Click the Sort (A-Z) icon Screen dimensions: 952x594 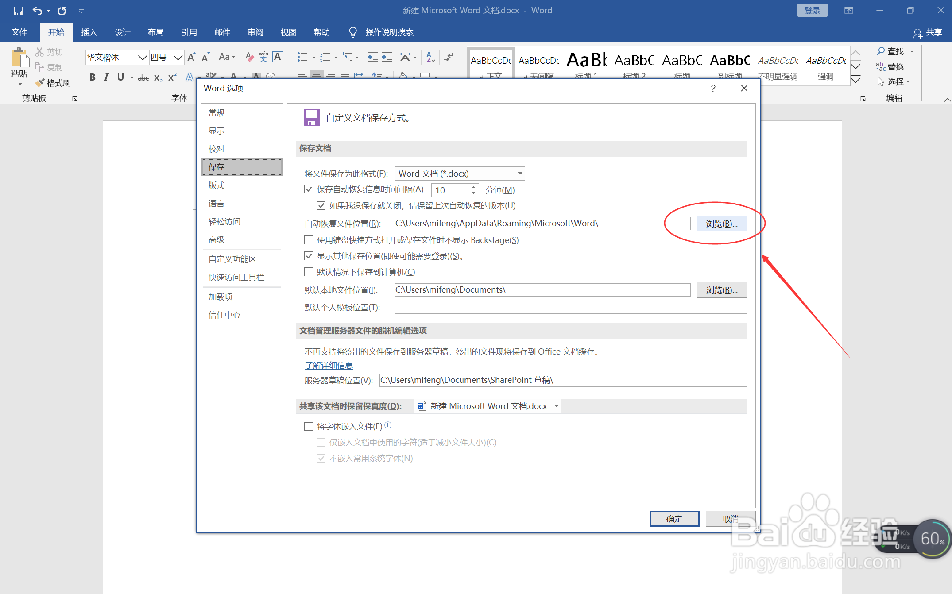(430, 57)
